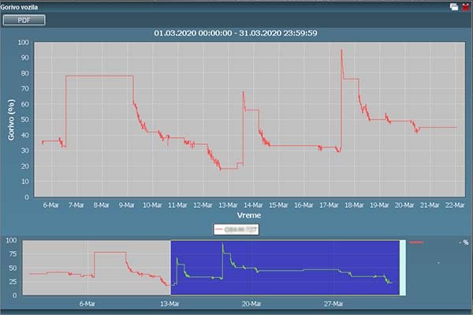Click the red legend line beside the % symbol

click(x=417, y=243)
